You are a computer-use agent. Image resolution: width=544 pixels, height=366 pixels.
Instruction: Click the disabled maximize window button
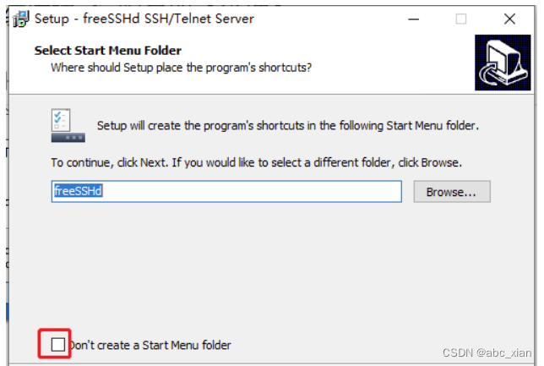click(x=460, y=19)
